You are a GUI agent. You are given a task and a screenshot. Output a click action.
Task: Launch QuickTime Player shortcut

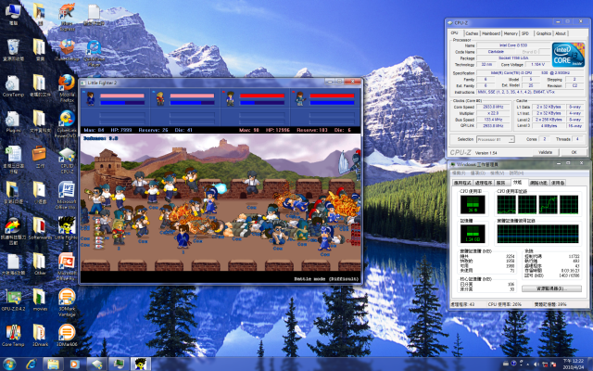94,52
